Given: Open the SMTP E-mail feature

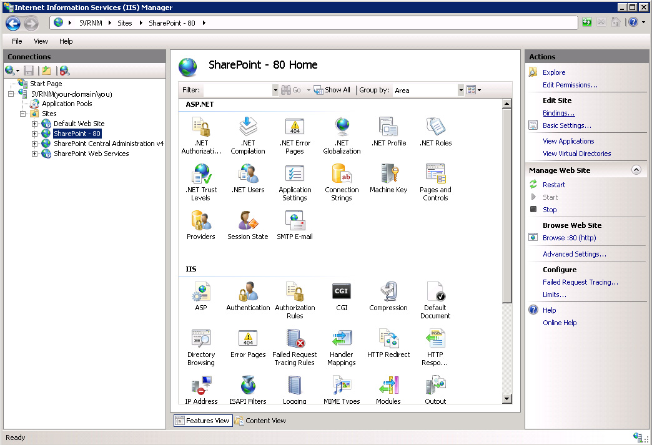Looking at the screenshot, I should 295,225.
